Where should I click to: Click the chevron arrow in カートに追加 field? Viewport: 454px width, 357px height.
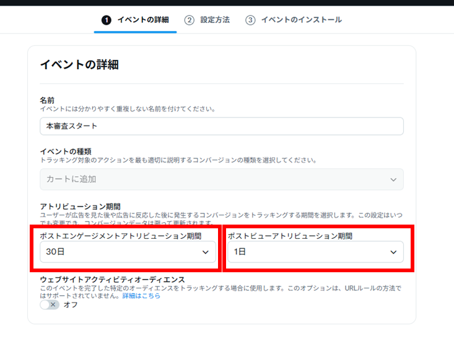click(393, 179)
